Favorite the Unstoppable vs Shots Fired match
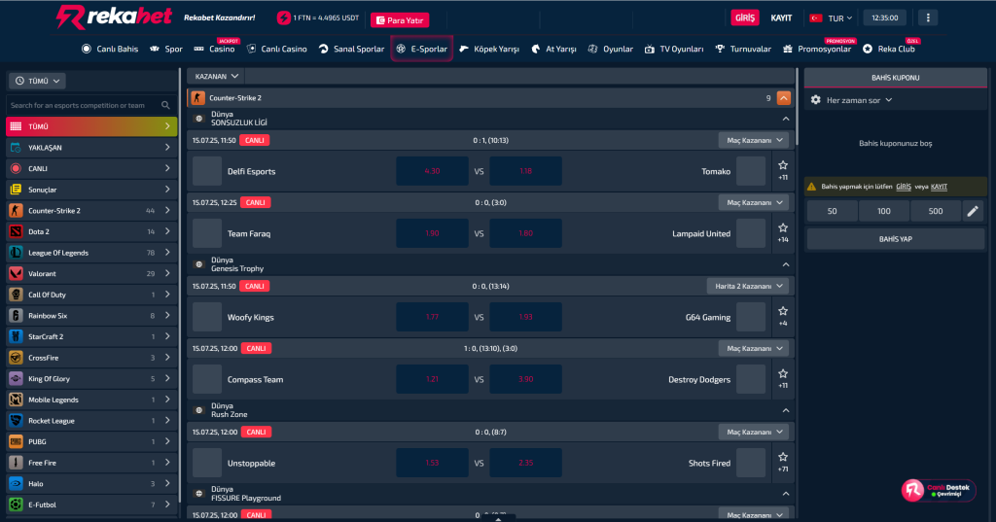The width and height of the screenshot is (996, 522). click(x=783, y=457)
